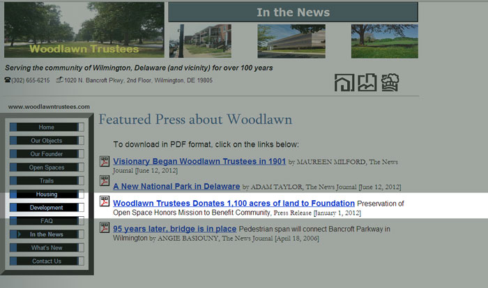Go to Our Founder page

tap(47, 154)
